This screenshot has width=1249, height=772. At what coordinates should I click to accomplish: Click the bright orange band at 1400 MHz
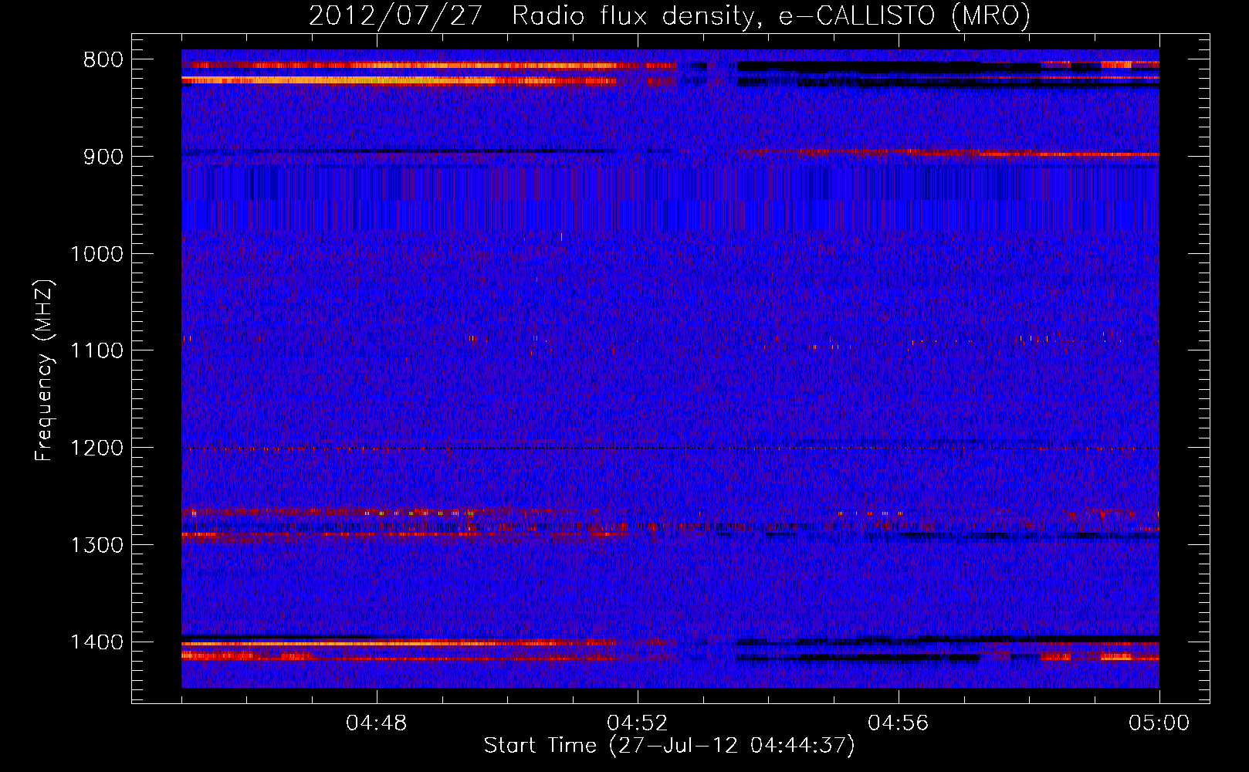click(386, 642)
